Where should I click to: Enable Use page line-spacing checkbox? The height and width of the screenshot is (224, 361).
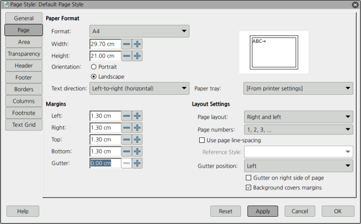[x=202, y=140]
